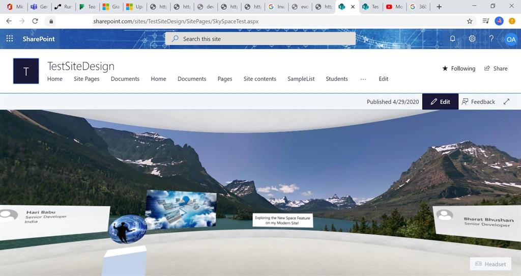Switch to the first Office tab
This screenshot has height=276, width=521.
(x=16, y=7)
